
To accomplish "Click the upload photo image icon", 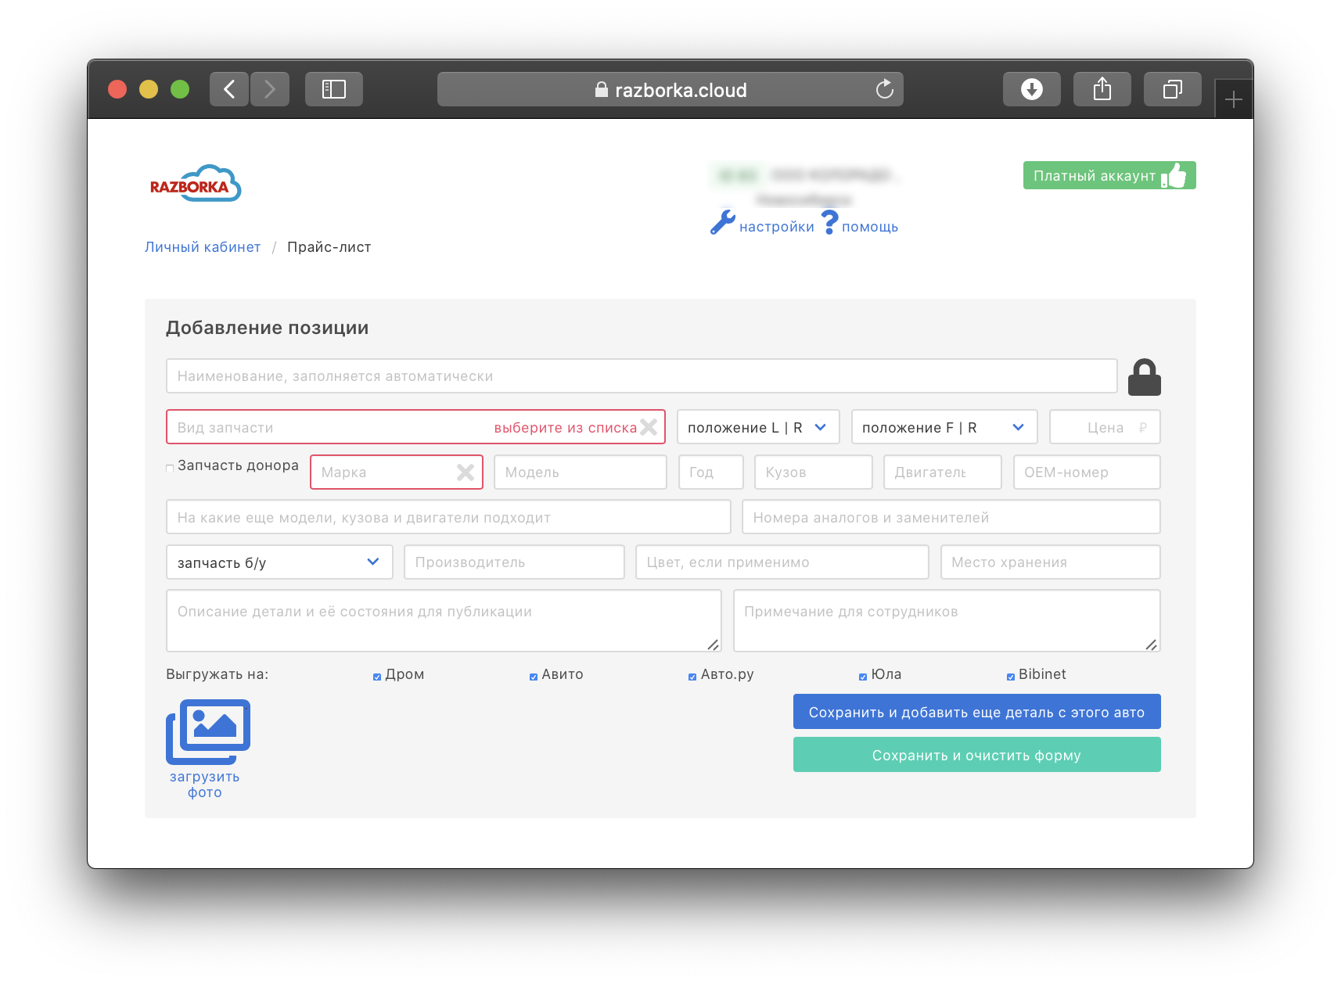I will click(x=208, y=732).
